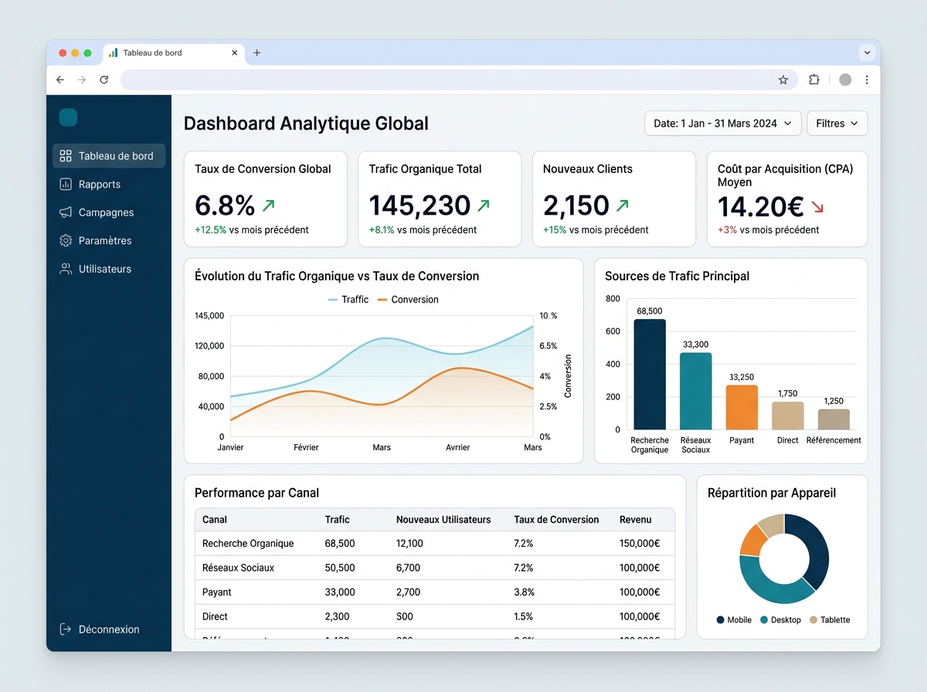Sort by the Trafic column header
The image size is (927, 692).
point(338,520)
